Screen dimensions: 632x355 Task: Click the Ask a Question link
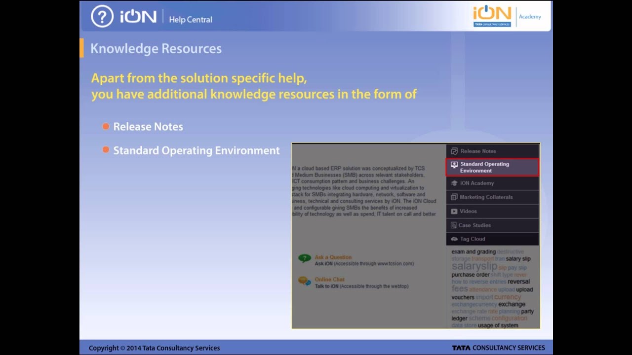[333, 257]
